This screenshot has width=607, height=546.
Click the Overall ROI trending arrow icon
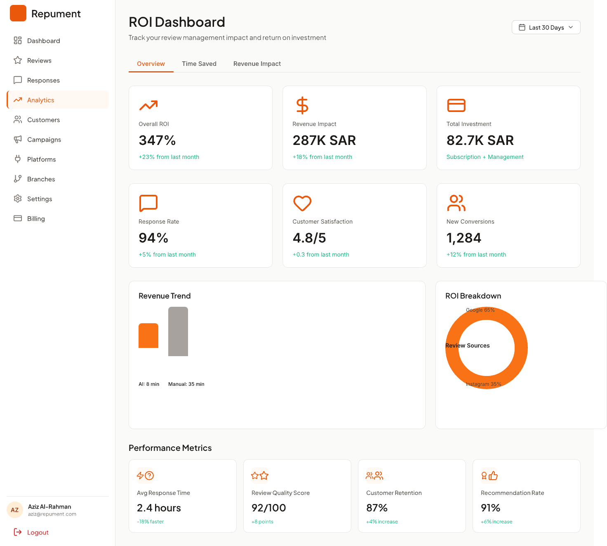pos(148,105)
